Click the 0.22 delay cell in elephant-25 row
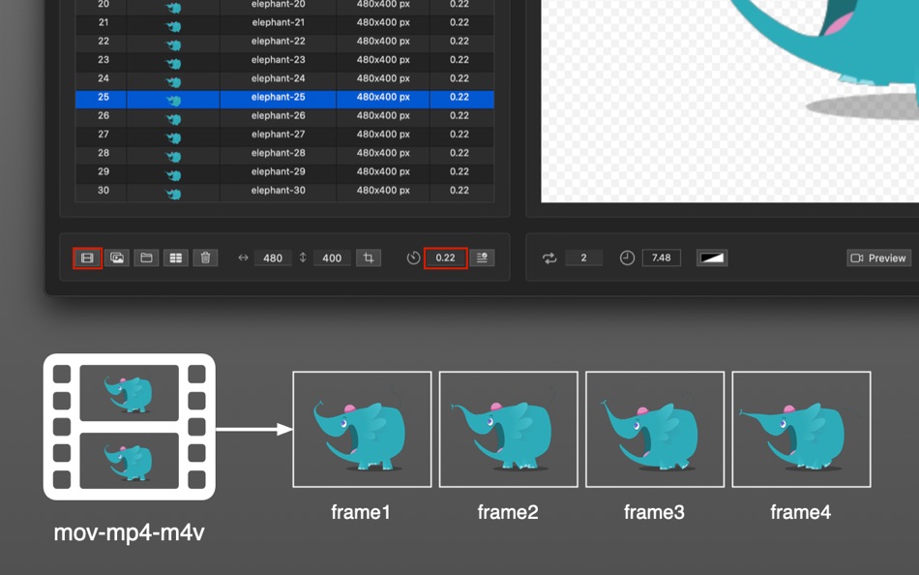This screenshot has height=575, width=919. (459, 97)
